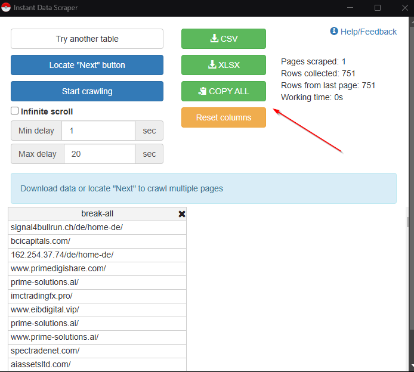The width and height of the screenshot is (414, 372).
Task: Select the aiassetsltd.com/ cell
Action: point(97,365)
